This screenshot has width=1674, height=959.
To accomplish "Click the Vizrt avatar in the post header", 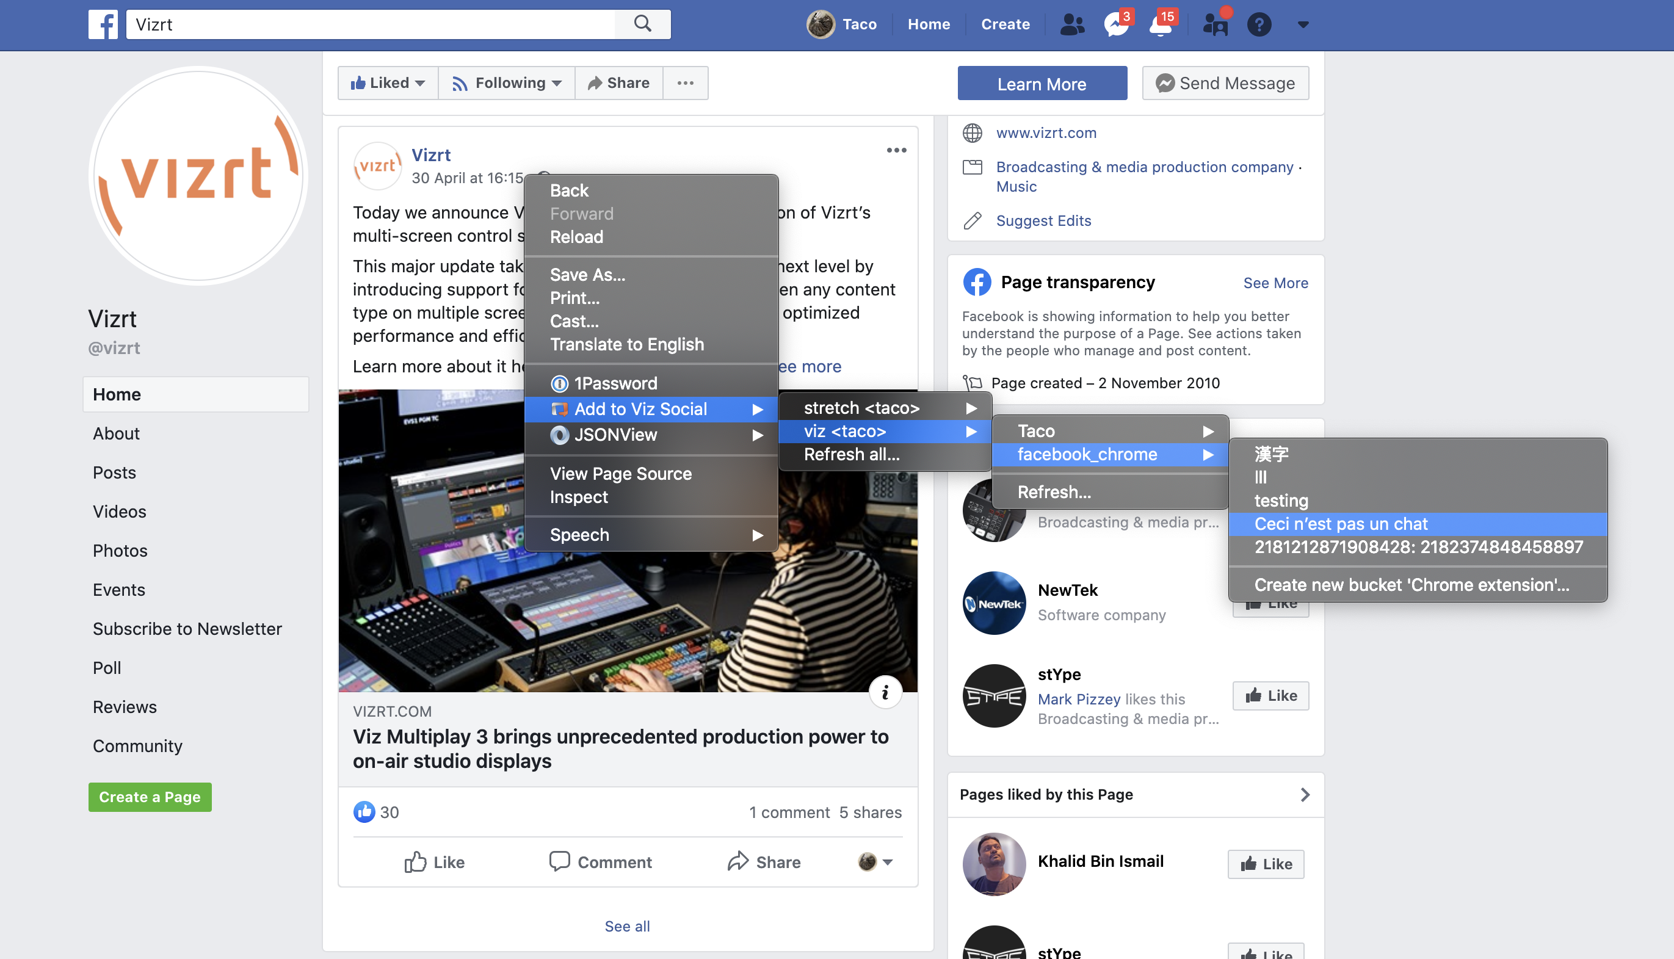I will (x=377, y=166).
